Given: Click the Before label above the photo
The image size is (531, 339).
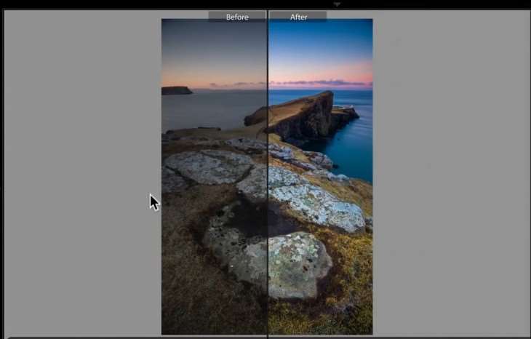Looking at the screenshot, I should (x=237, y=17).
